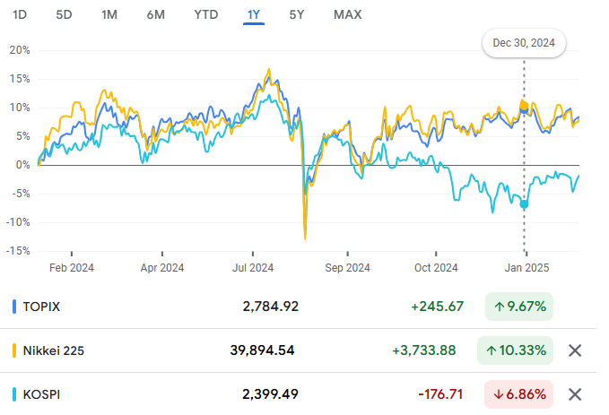Select the 5D time range tab
Image resolution: width=609 pixels, height=415 pixels.
[65, 14]
